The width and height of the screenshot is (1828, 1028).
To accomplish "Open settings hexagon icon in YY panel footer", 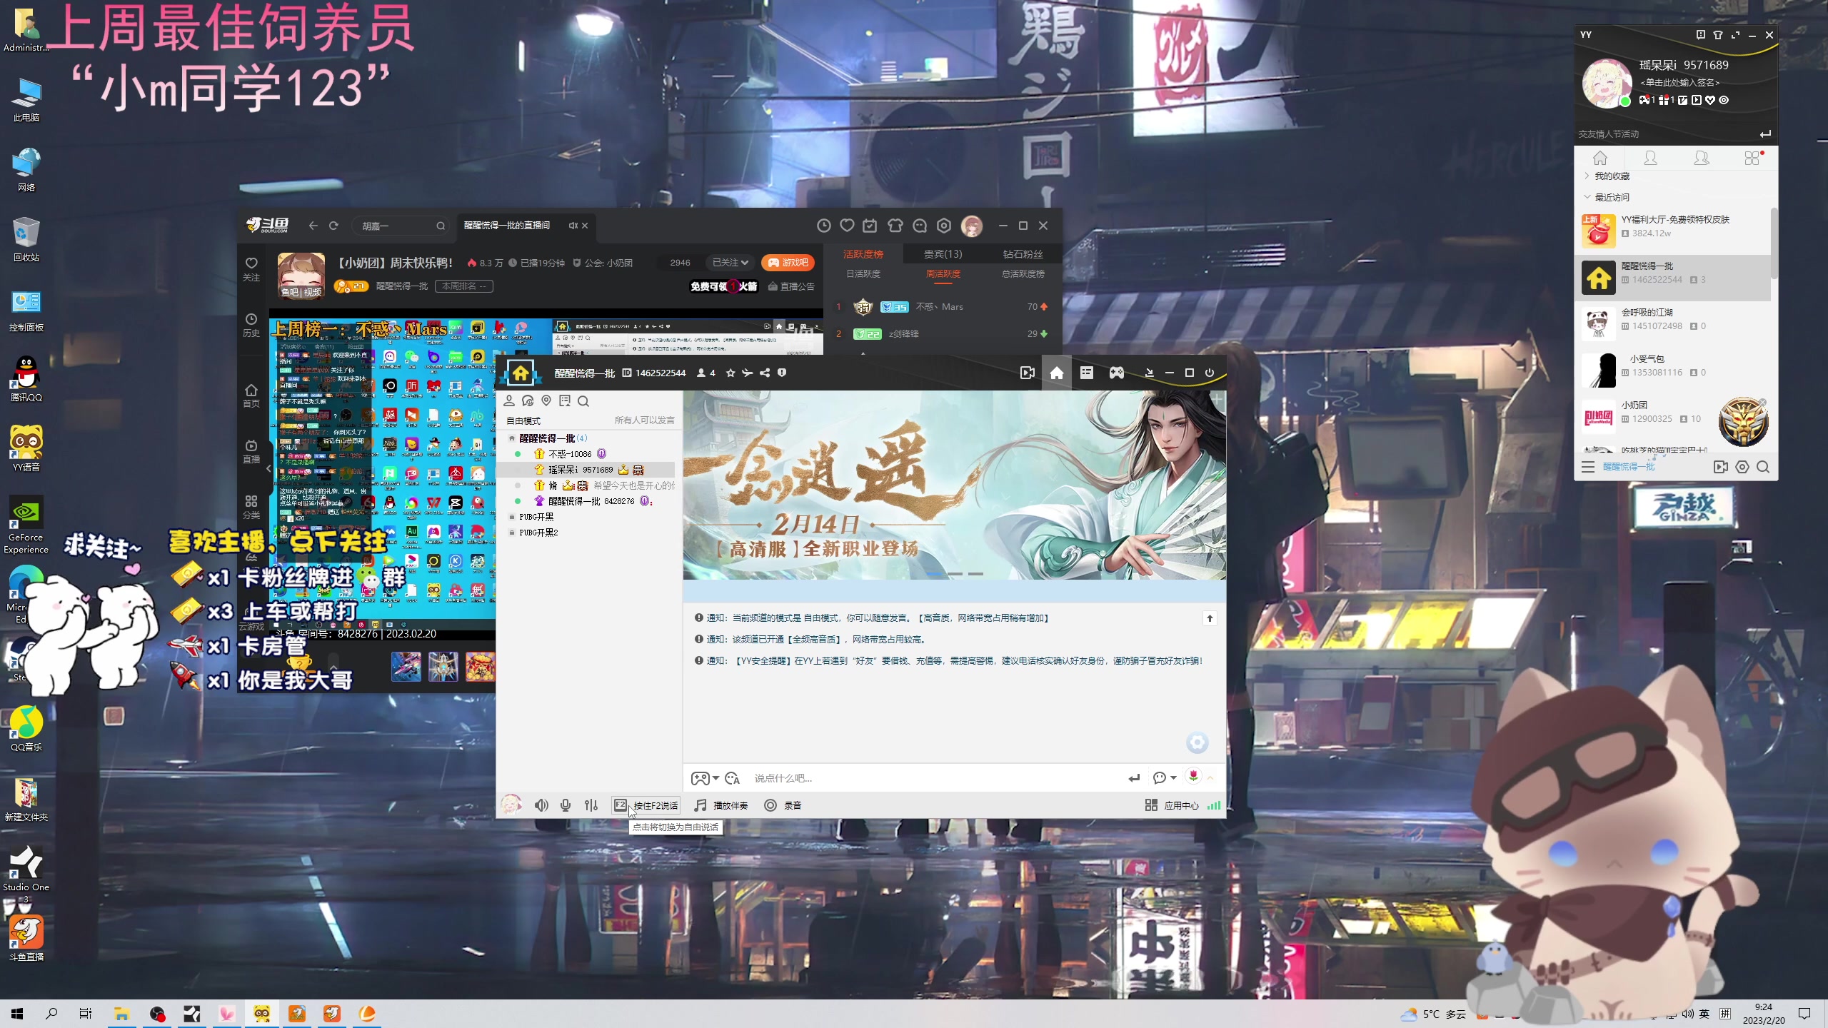I will (1742, 467).
